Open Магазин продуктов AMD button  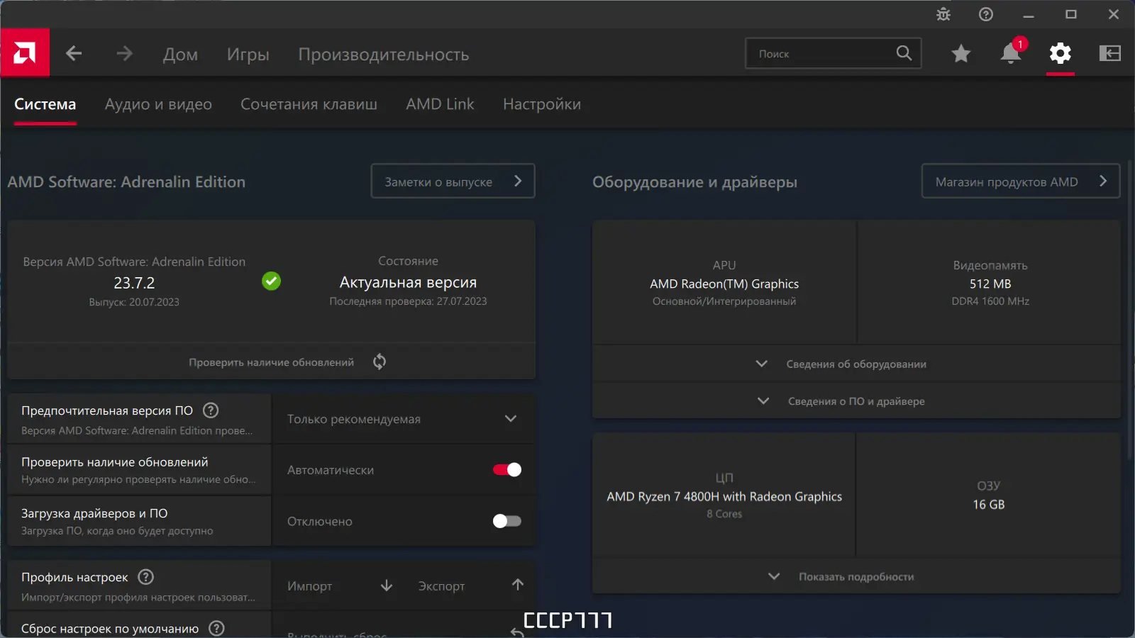(1020, 181)
